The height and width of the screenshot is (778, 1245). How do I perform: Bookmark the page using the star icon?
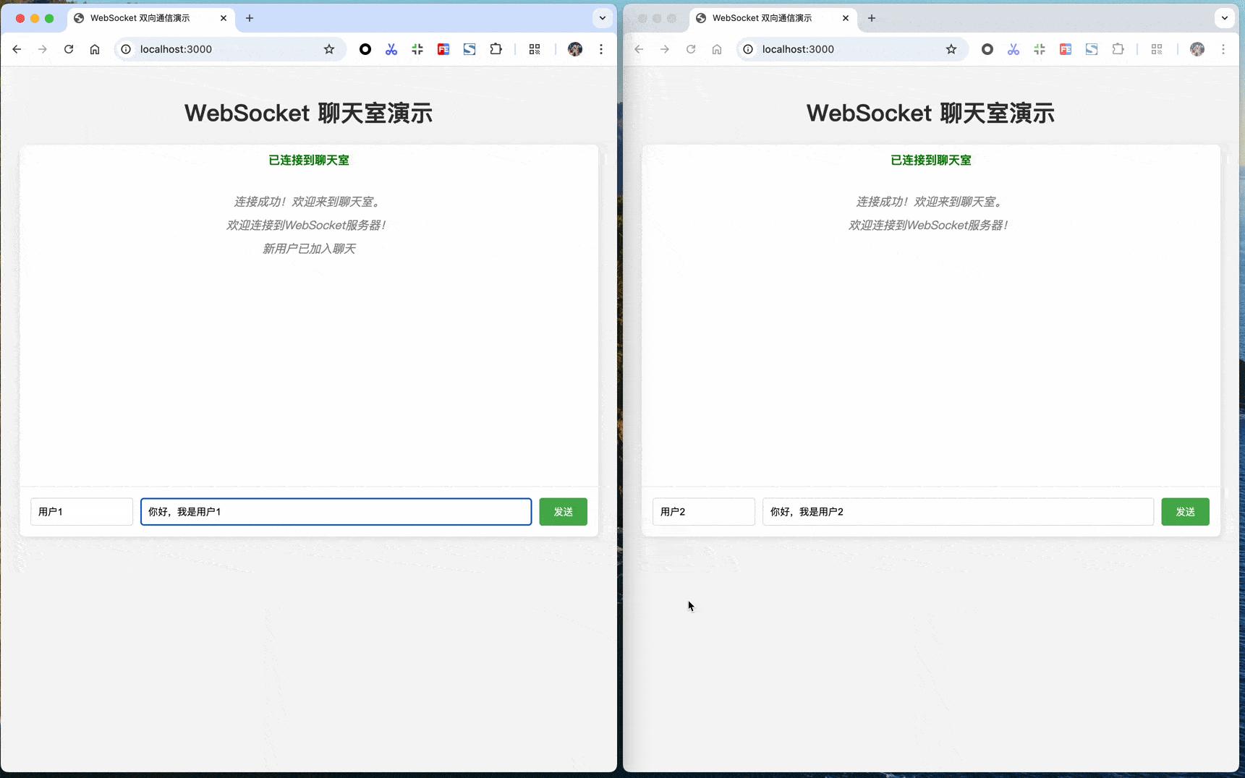[x=329, y=49]
